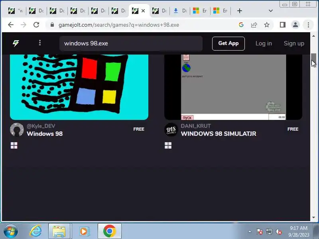
Task: Click FREE label on Windows 98 card
Action: [139, 129]
